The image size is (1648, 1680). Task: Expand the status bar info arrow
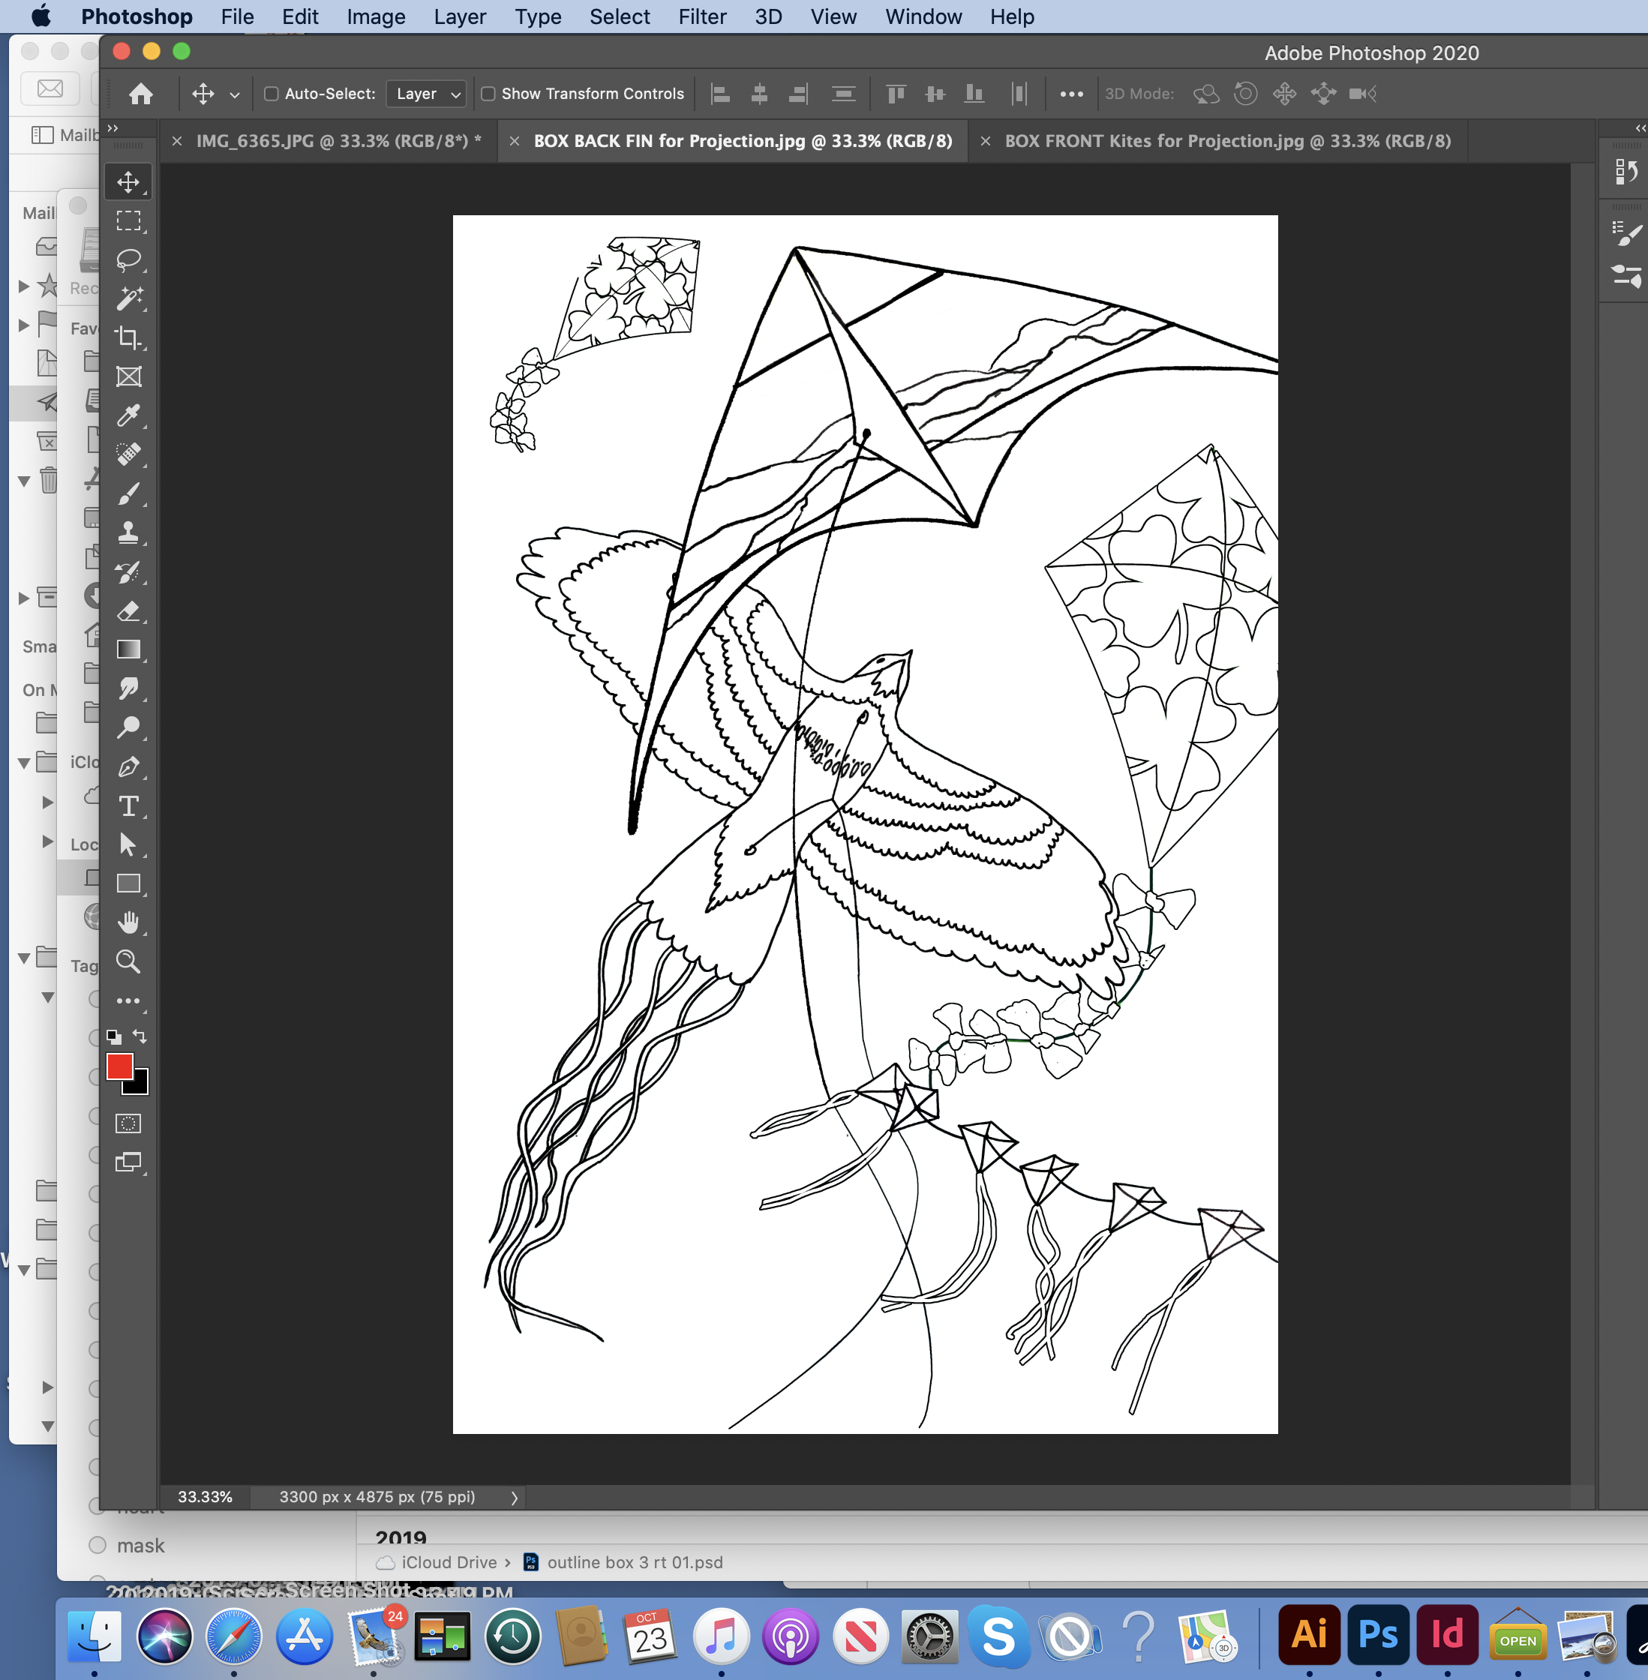point(514,1497)
